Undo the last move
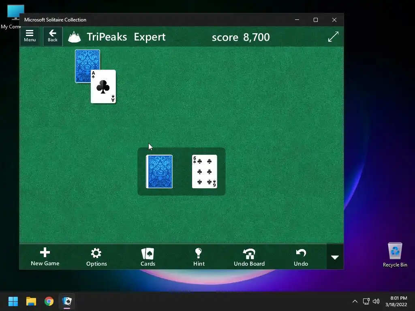The width and height of the screenshot is (415, 311). pyautogui.click(x=301, y=256)
